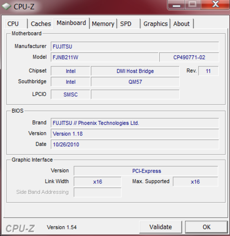Switch to the Memory tab

pyautogui.click(x=103, y=24)
